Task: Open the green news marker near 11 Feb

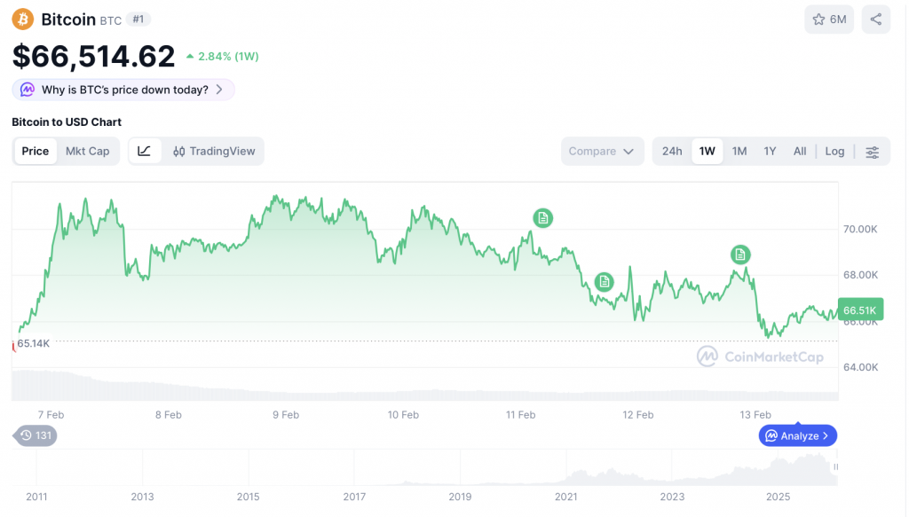Action: 542,218
